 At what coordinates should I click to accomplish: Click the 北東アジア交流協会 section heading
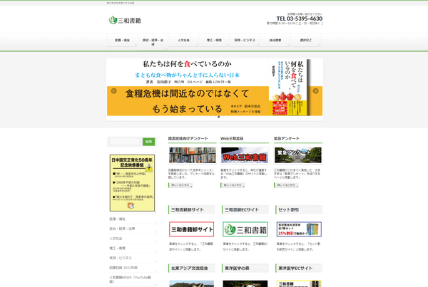point(190,268)
